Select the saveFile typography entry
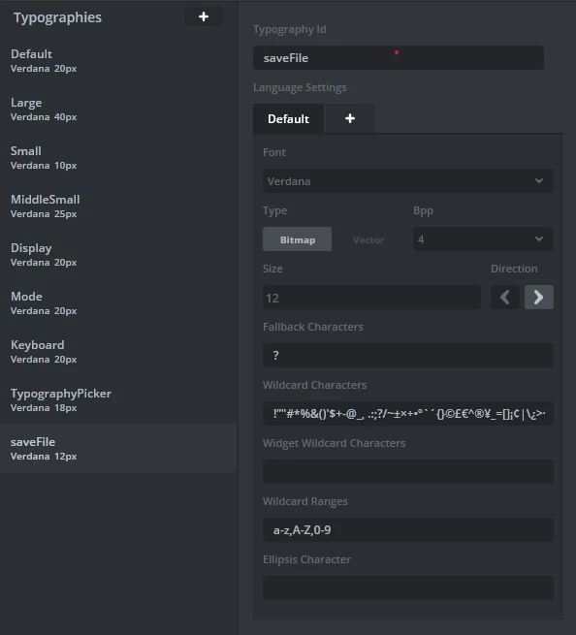Viewport: 576px width, 635px height. (x=118, y=448)
